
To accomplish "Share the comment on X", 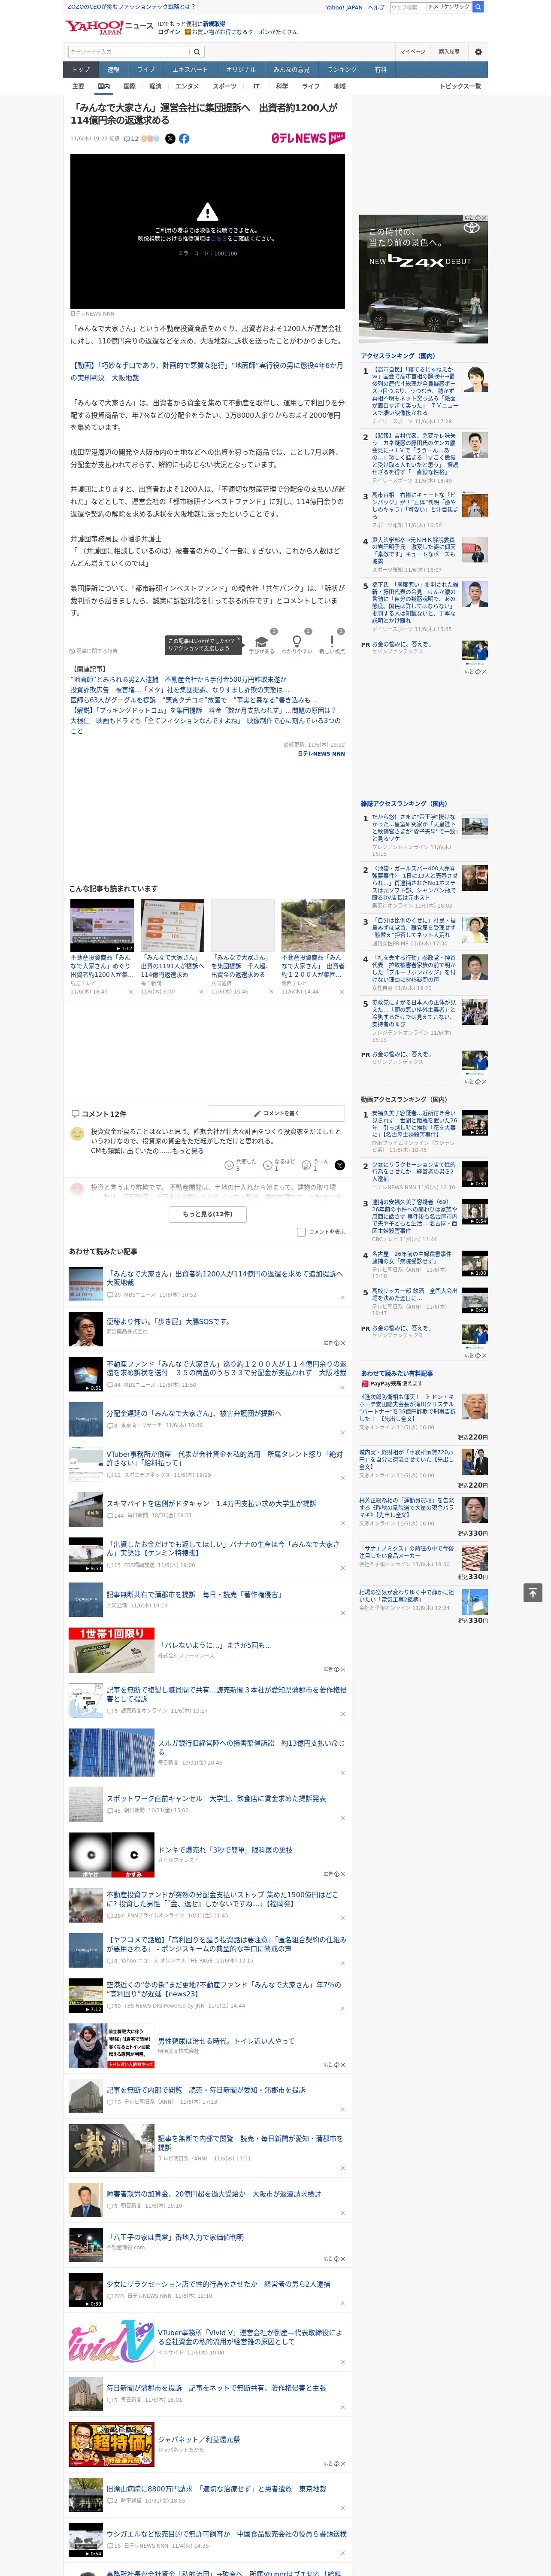I will 340,1165.
